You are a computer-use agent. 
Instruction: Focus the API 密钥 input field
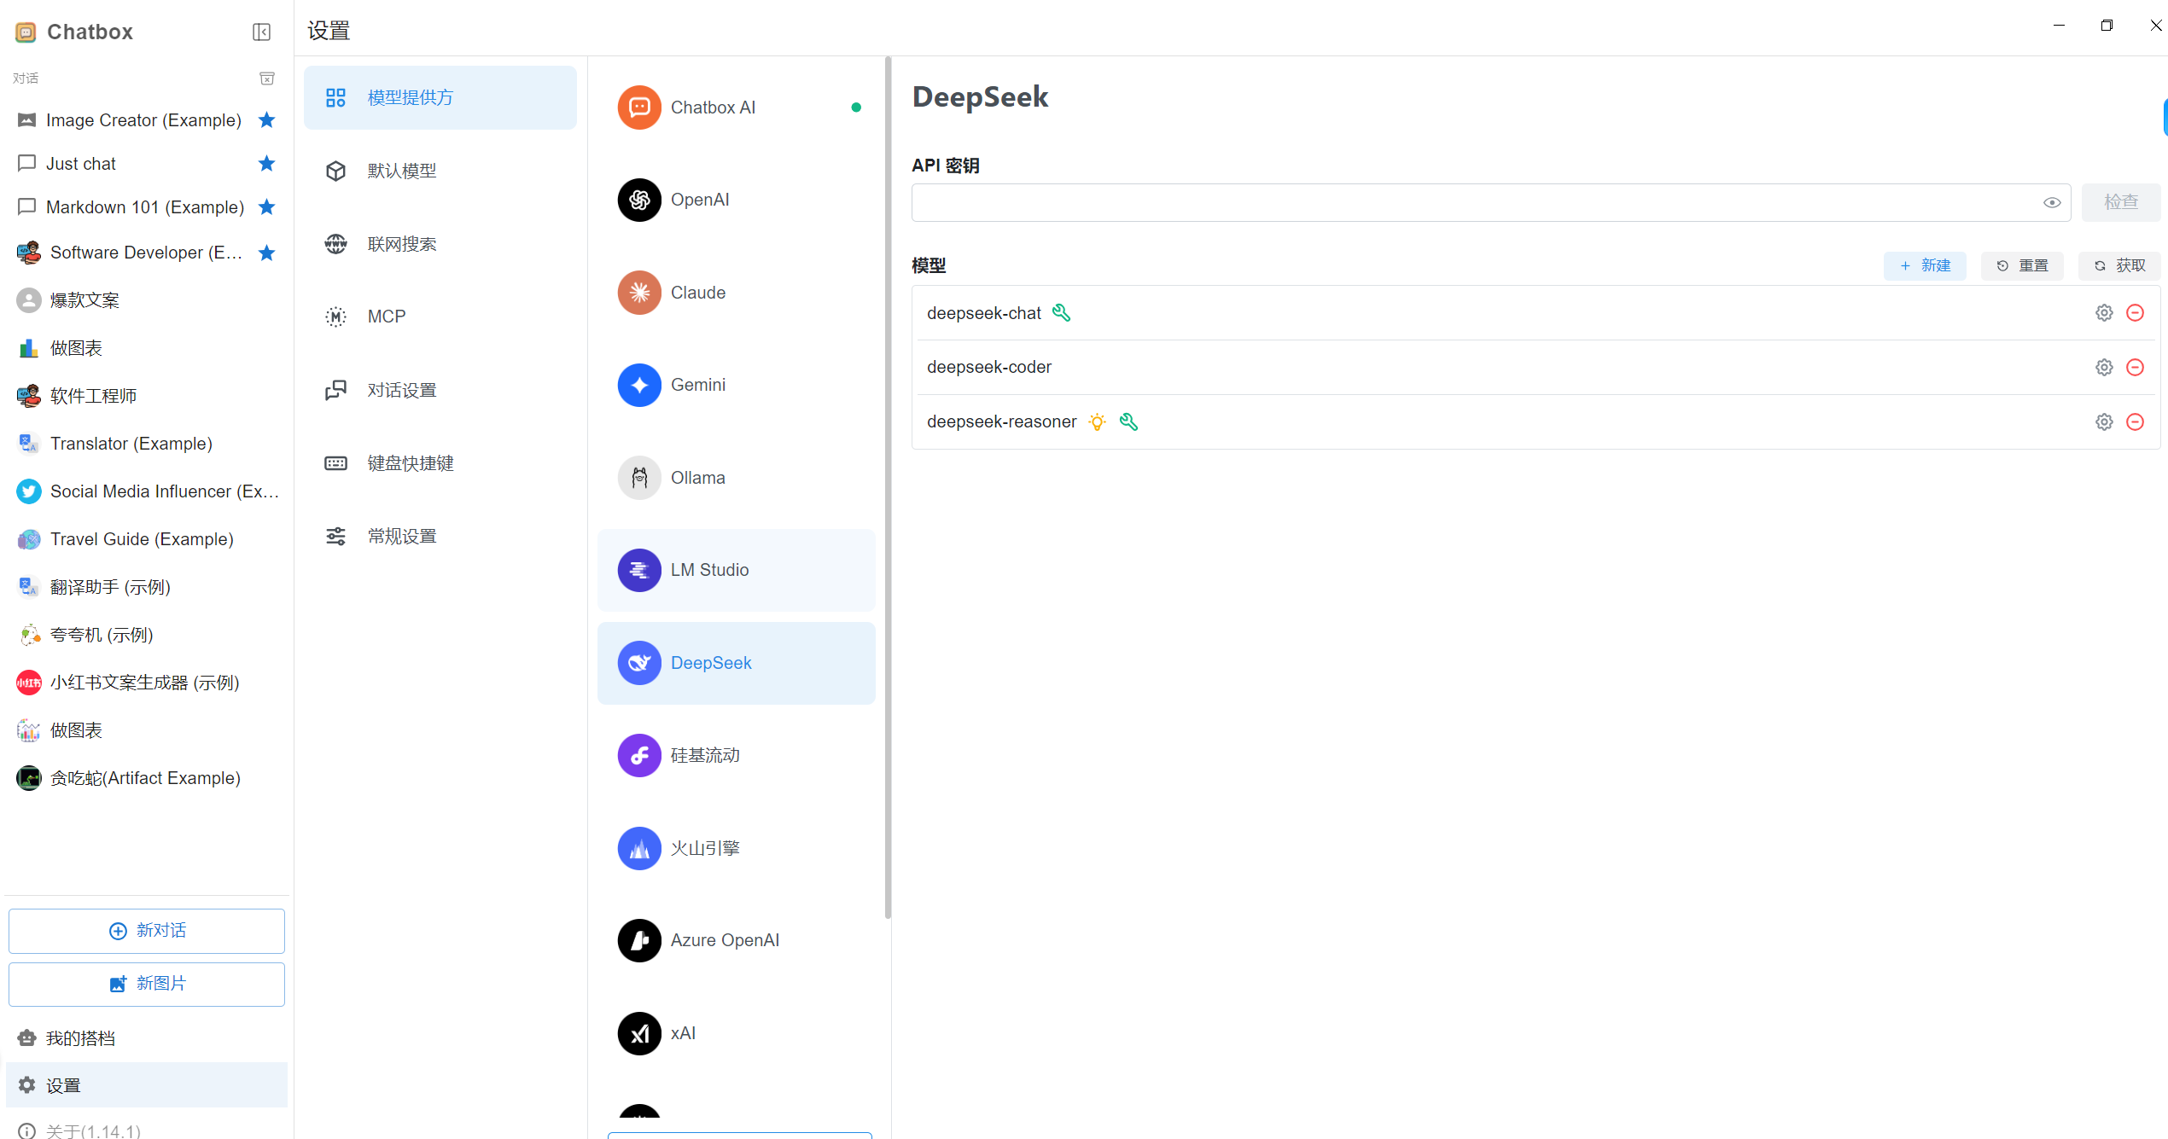coord(1472,203)
